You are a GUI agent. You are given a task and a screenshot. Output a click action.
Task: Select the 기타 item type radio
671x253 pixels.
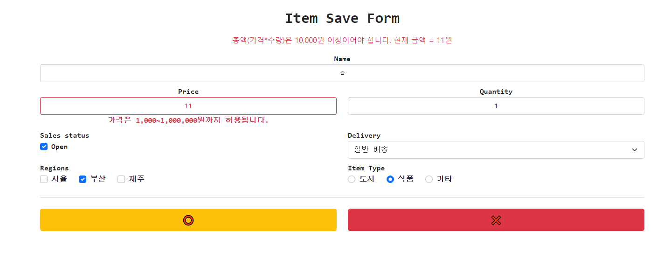tap(429, 179)
